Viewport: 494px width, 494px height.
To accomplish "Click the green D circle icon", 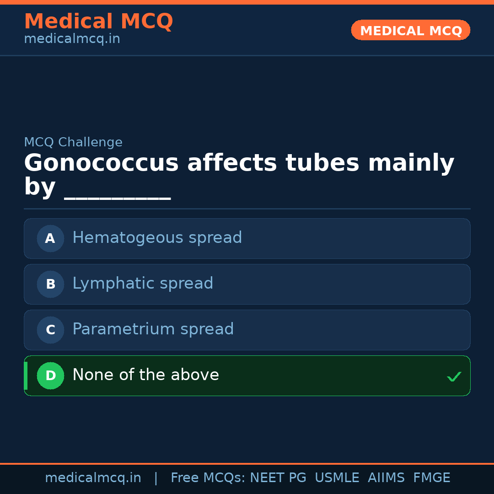I will tap(50, 376).
